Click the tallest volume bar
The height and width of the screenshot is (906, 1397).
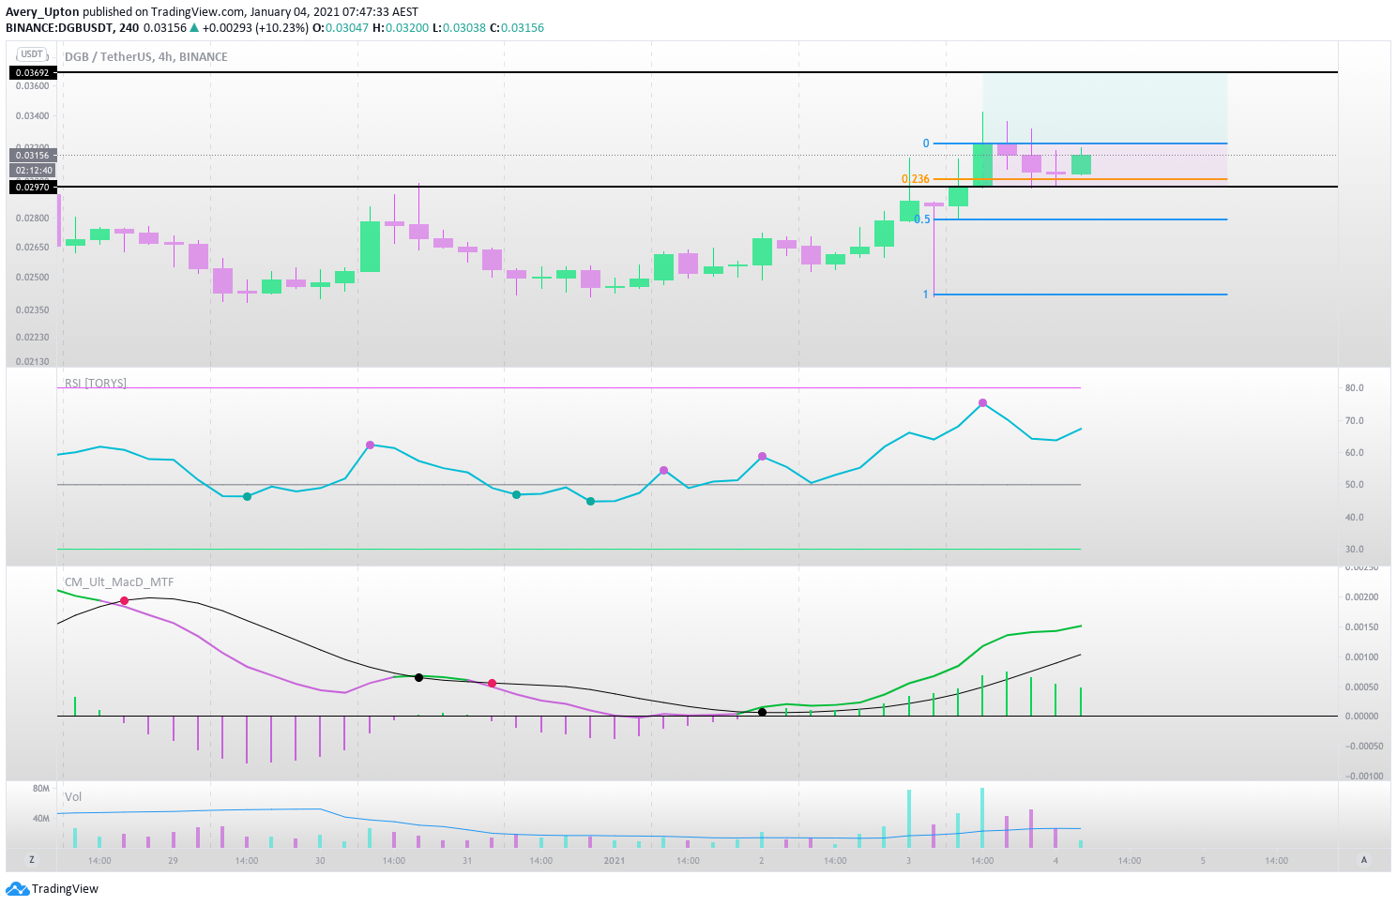click(x=982, y=818)
